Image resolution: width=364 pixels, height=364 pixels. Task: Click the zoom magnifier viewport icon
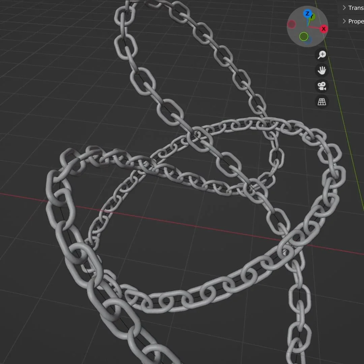tap(322, 55)
